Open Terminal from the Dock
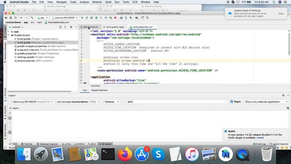291x164 pixels. (108, 154)
